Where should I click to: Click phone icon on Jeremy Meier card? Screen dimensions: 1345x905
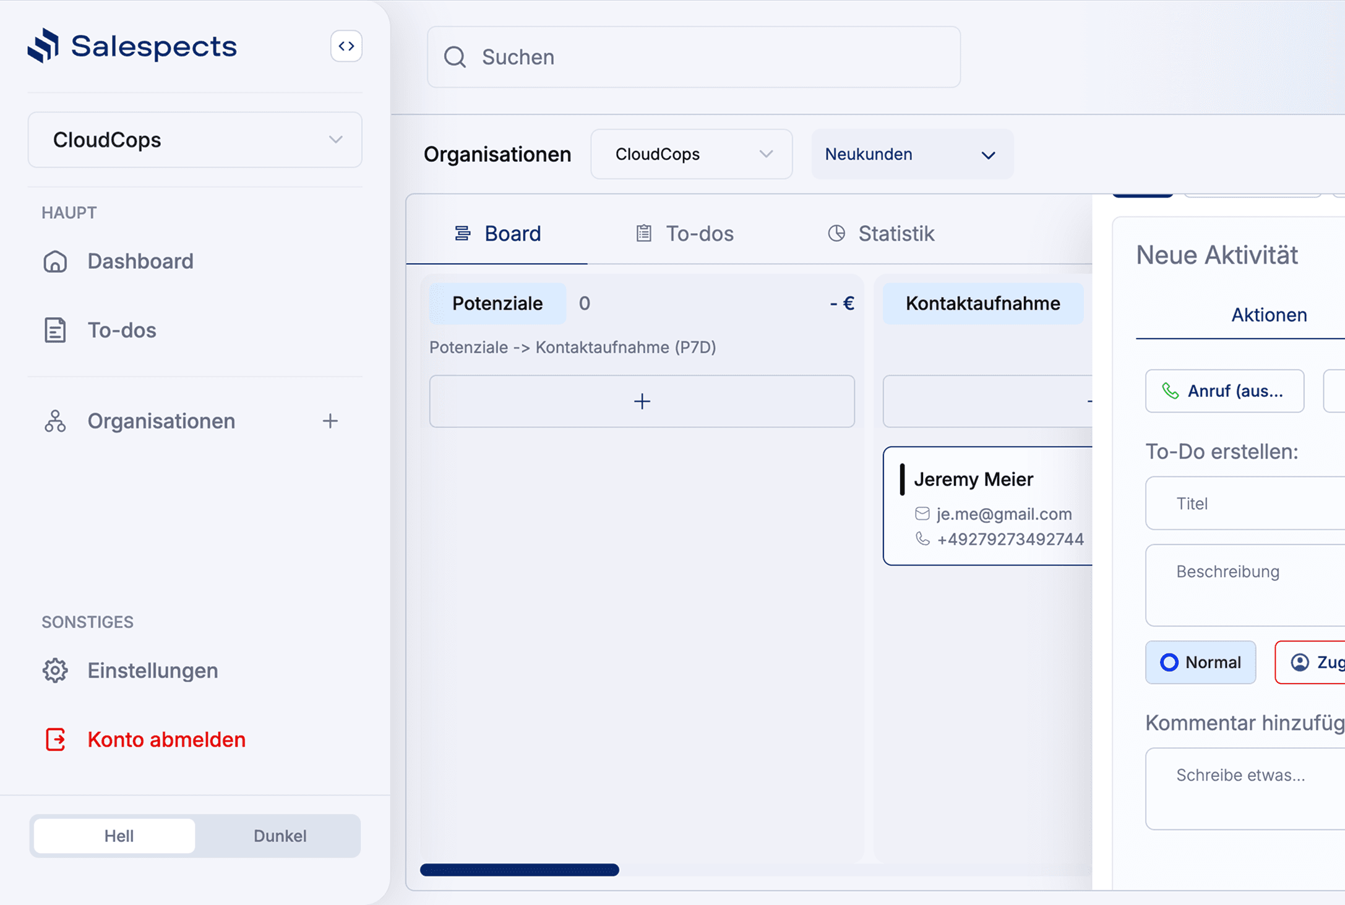pos(922,539)
